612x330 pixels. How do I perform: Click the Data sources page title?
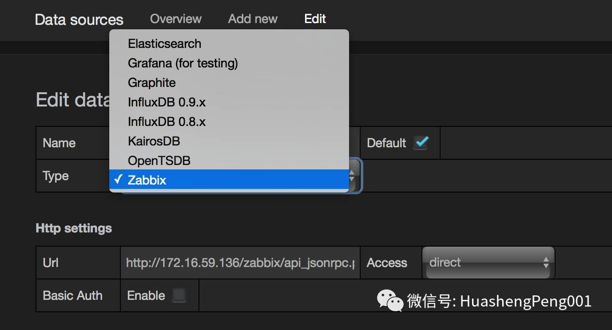coord(79,20)
